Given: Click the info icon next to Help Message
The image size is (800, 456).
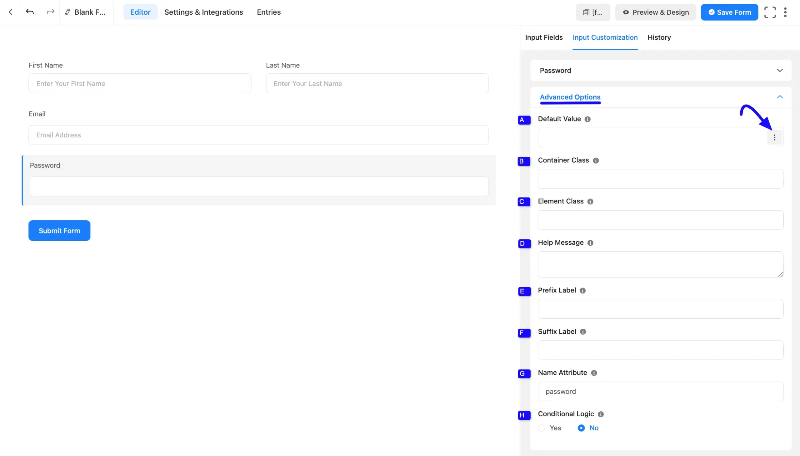Looking at the screenshot, I should [590, 243].
